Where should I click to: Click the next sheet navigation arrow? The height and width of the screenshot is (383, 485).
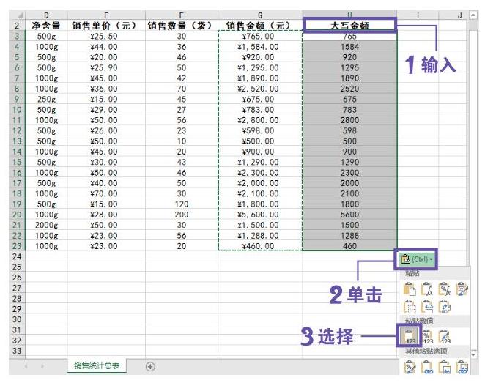(x=42, y=366)
